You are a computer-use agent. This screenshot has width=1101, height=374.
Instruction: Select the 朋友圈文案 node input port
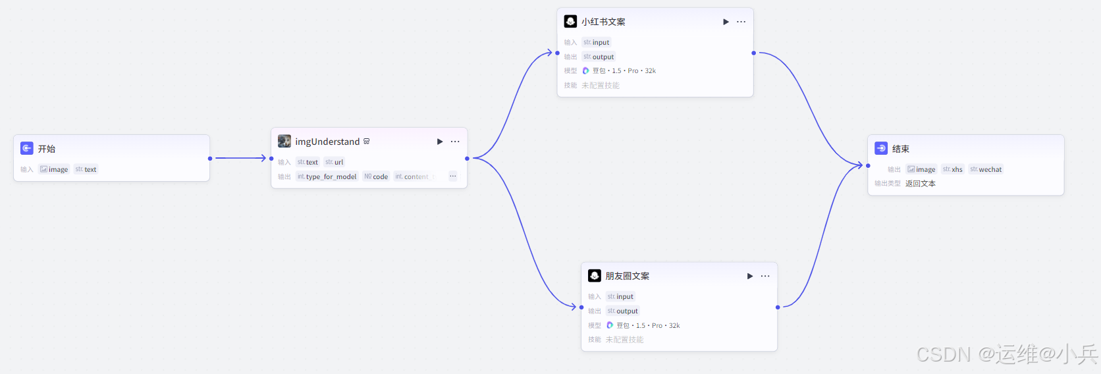[581, 307]
